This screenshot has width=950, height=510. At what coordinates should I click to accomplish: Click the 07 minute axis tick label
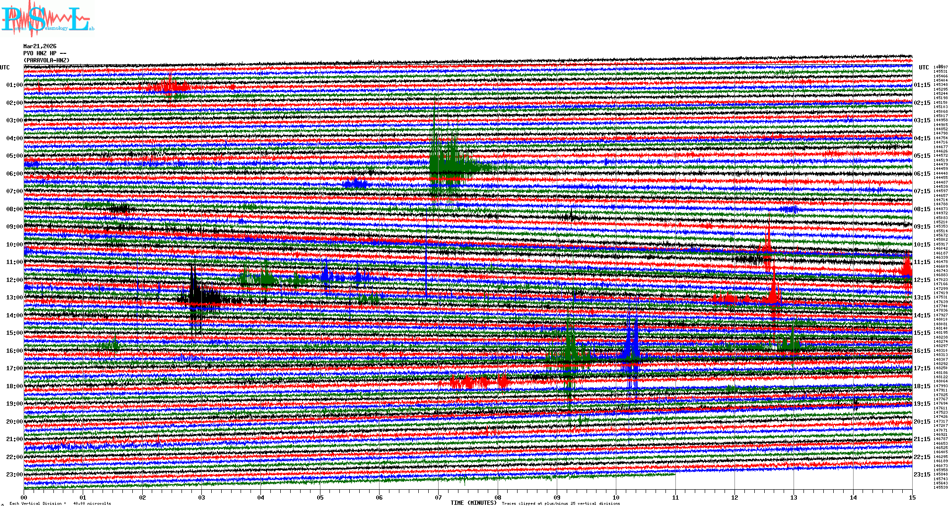pos(439,497)
